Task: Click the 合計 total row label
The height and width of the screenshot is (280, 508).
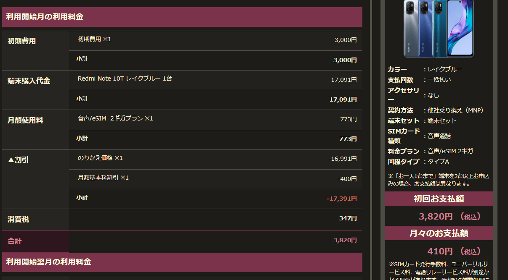Action: click(15, 241)
